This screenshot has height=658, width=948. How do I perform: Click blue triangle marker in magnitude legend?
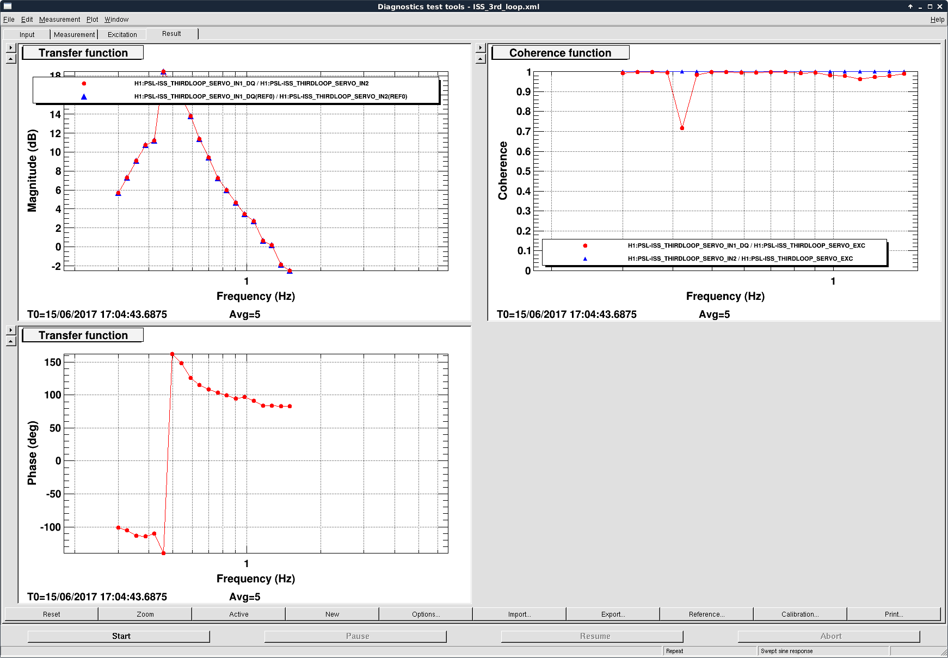pyautogui.click(x=84, y=96)
